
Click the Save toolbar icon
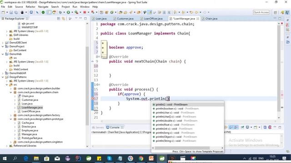click(x=11, y=12)
